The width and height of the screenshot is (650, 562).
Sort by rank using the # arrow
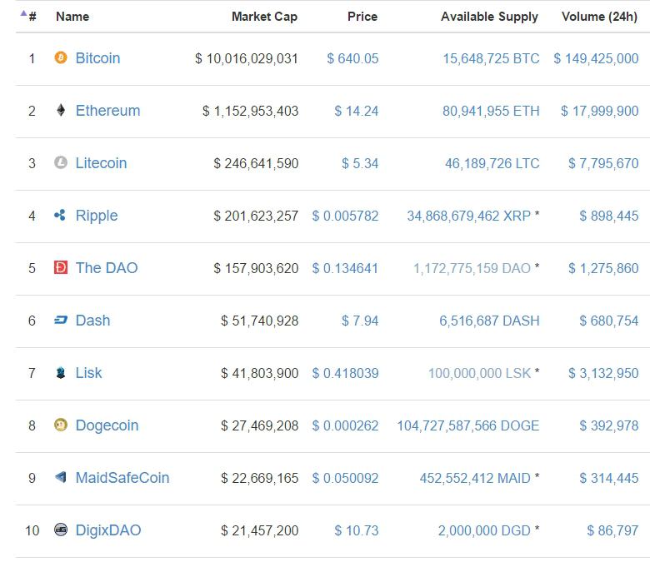tap(29, 16)
